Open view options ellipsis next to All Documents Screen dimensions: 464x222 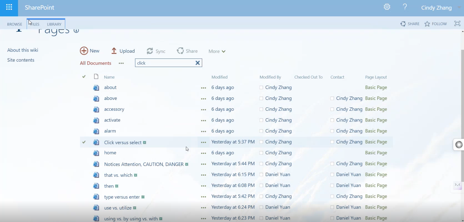click(121, 63)
